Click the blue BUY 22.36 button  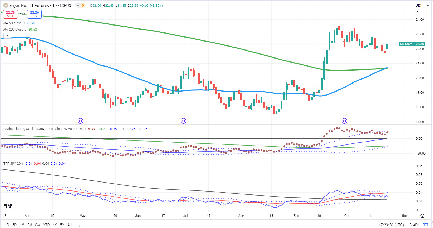(34, 14)
